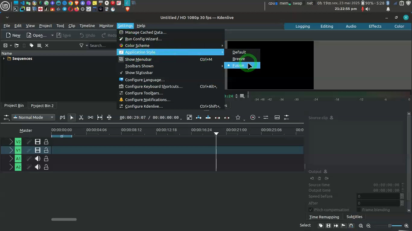Toggle Pitch compensation checkbox
The width and height of the screenshot is (412, 231).
[x=311, y=210]
